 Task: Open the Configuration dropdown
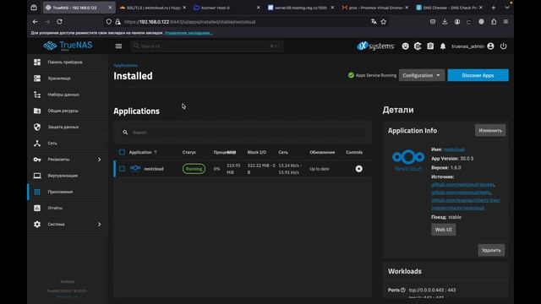[x=421, y=75]
